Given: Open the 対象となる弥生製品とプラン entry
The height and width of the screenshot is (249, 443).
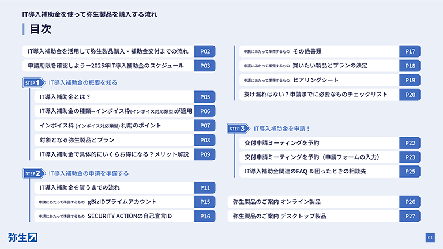Looking at the screenshot, I should coord(125,140).
